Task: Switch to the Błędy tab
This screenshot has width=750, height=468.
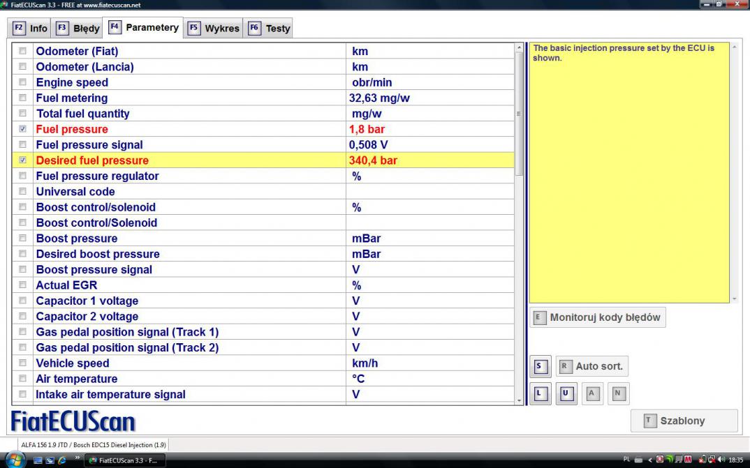Action: tap(78, 29)
